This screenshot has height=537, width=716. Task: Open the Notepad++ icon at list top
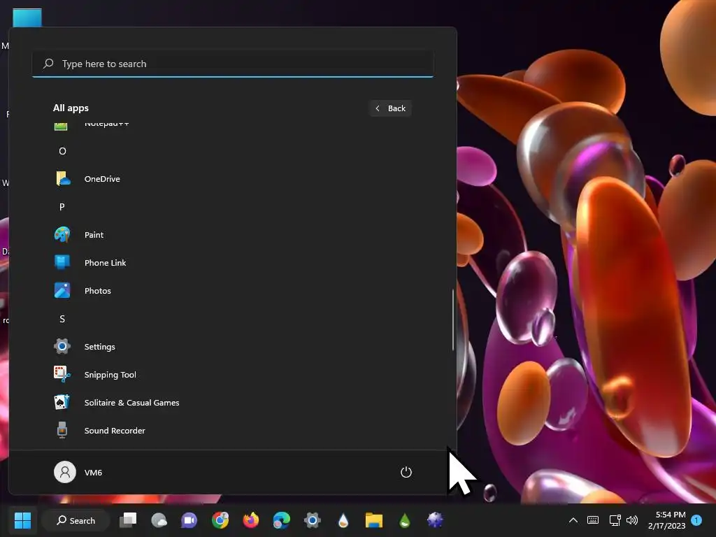(x=61, y=126)
